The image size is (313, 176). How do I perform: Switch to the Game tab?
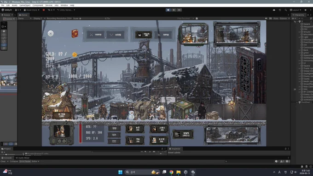click(x=23, y=15)
